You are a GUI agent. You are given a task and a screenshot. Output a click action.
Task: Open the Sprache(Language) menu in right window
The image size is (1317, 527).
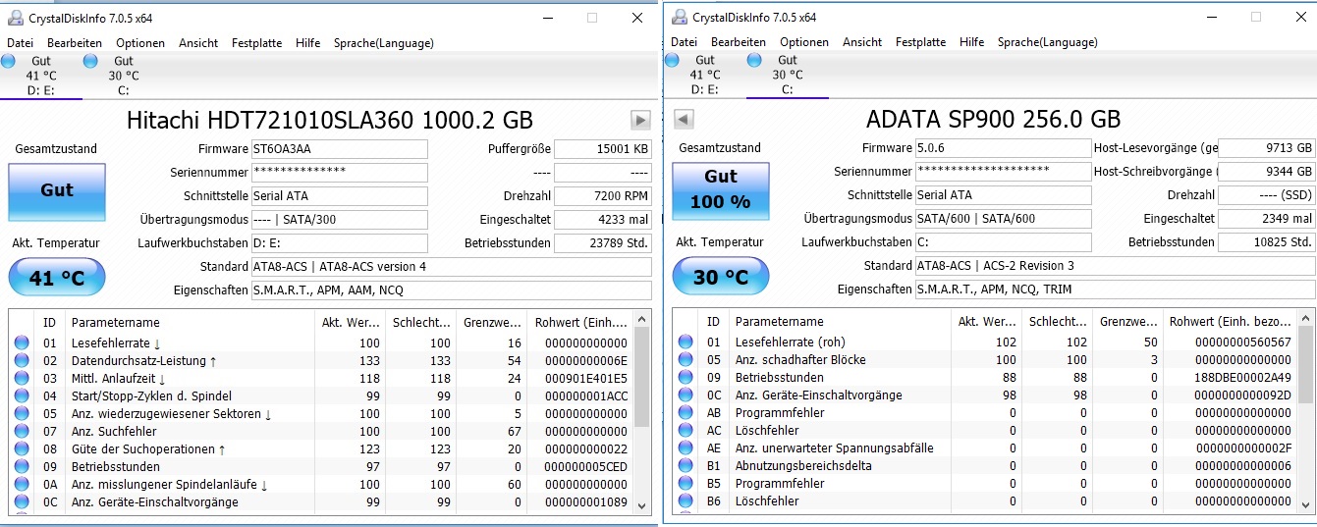(x=1048, y=42)
